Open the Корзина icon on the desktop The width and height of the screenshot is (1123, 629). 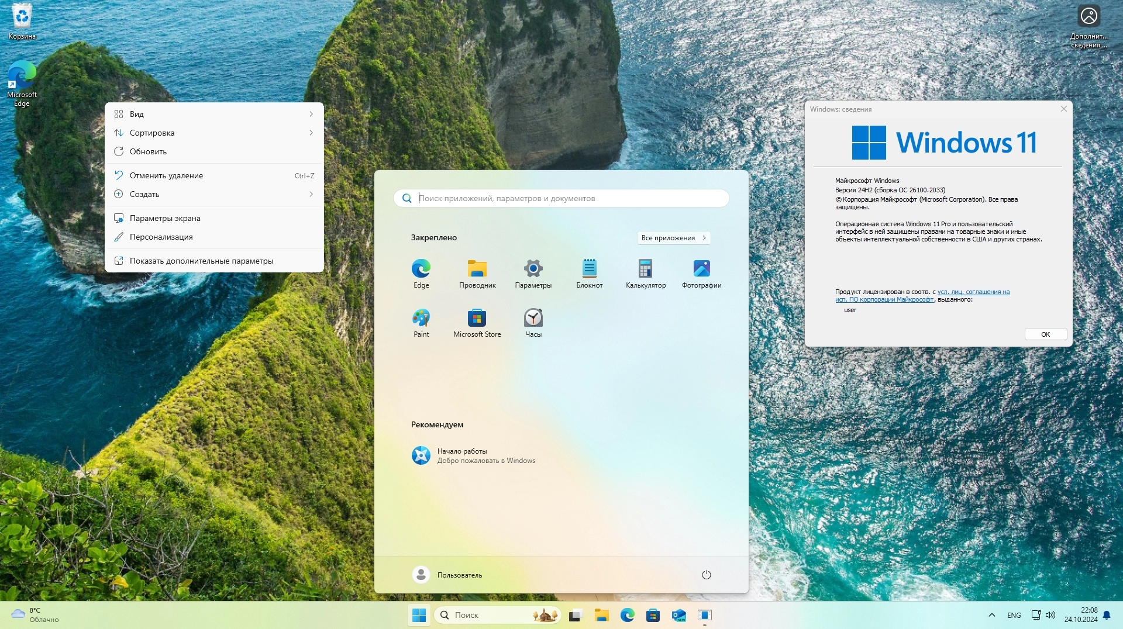pyautogui.click(x=22, y=22)
